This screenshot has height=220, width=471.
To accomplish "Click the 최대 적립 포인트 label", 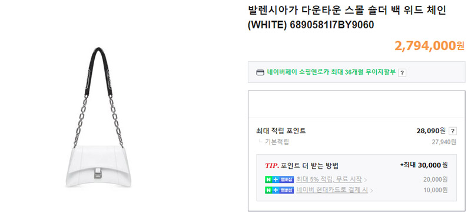I will point(281,131).
